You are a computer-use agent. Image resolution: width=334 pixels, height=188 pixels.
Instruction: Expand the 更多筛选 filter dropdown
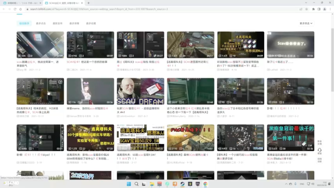[306, 23]
